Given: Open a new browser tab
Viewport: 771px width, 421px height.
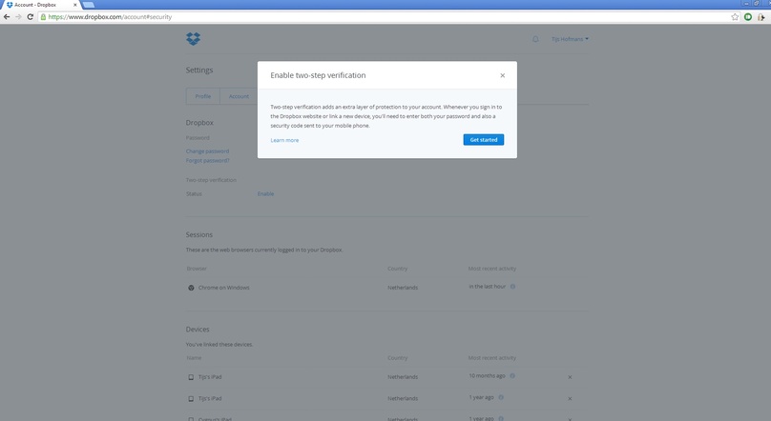Looking at the screenshot, I should pos(89,5).
